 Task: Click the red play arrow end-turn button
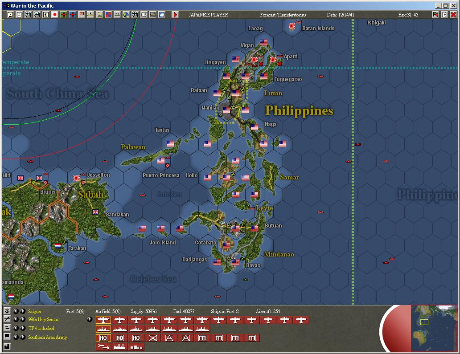(175, 15)
